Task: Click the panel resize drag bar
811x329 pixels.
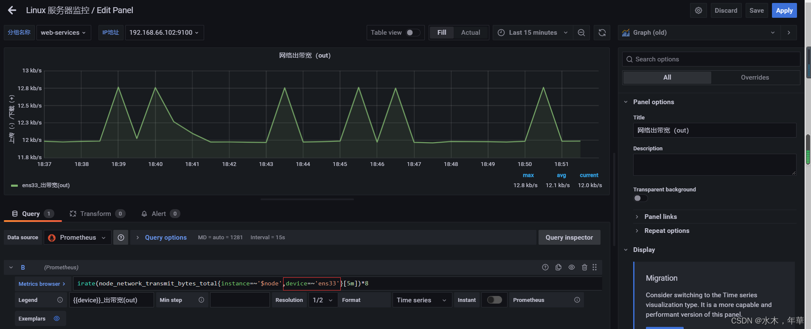Action: 307,199
